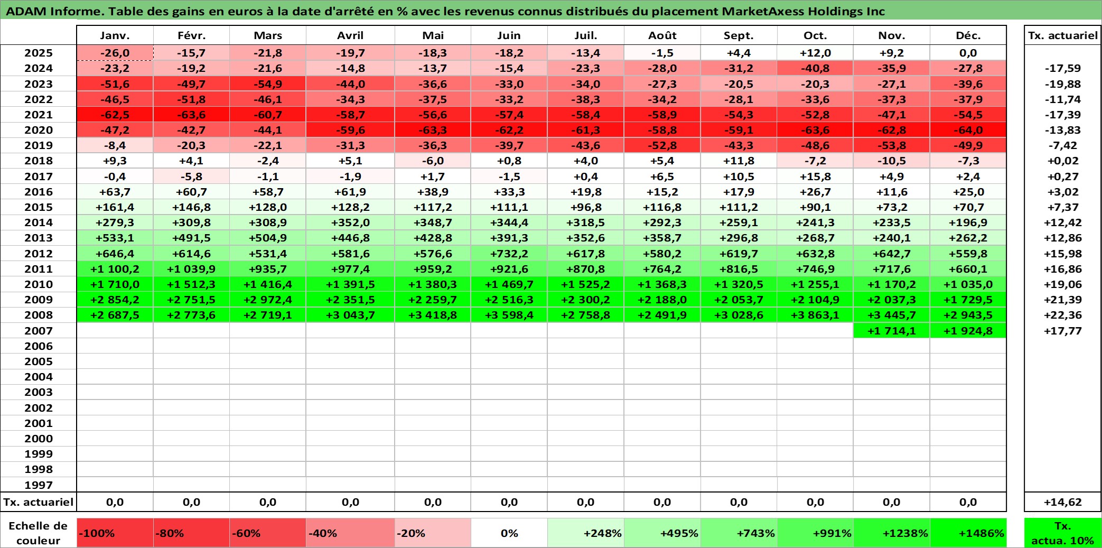Click the Tx. actua. 10% green cell

[1063, 533]
